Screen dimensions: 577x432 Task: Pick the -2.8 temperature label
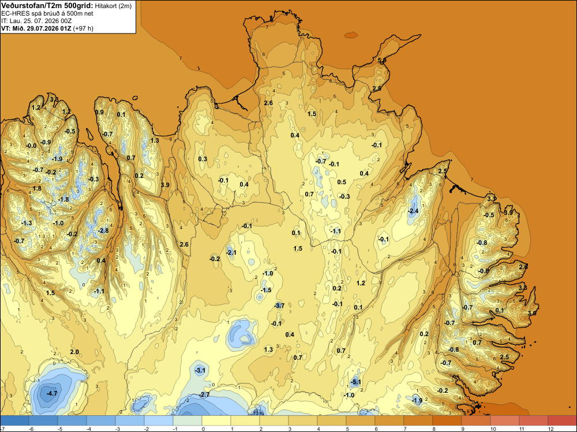103,230
